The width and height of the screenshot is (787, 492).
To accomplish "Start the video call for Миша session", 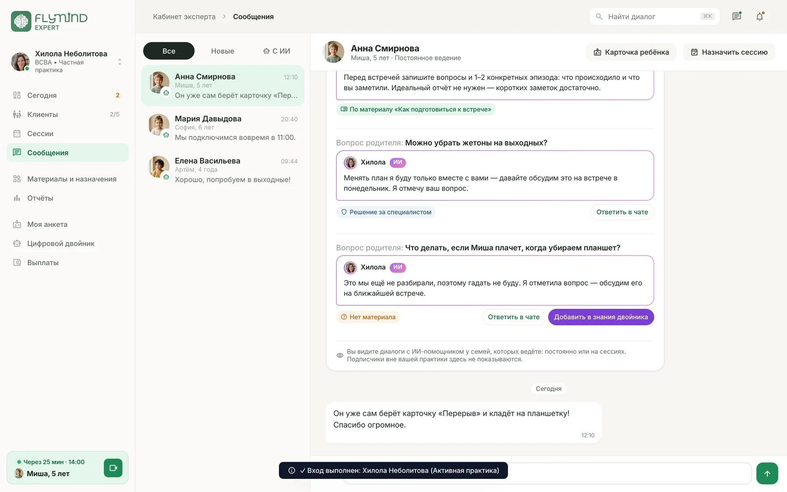I will pyautogui.click(x=113, y=468).
